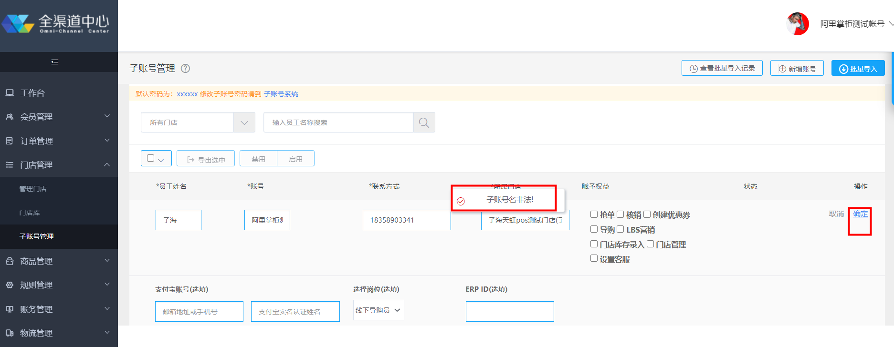This screenshot has height=347, width=894.
Task: Click the 工作台 monitor icon
Action: pyautogui.click(x=10, y=93)
